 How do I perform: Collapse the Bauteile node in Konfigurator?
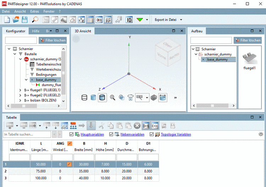[15, 54]
